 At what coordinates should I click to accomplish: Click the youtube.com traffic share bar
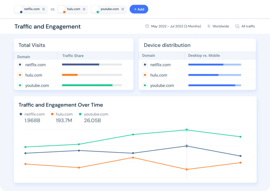(x=87, y=85)
